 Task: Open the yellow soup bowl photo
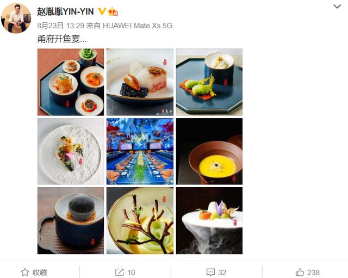(209, 151)
